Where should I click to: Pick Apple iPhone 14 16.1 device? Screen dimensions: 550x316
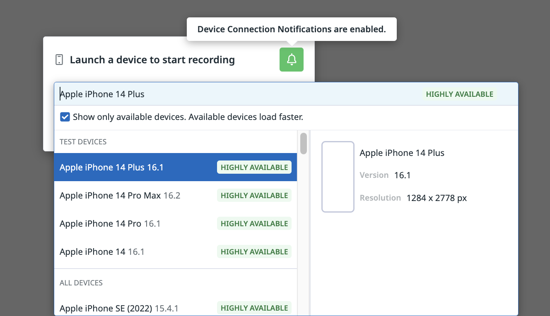tap(176, 251)
